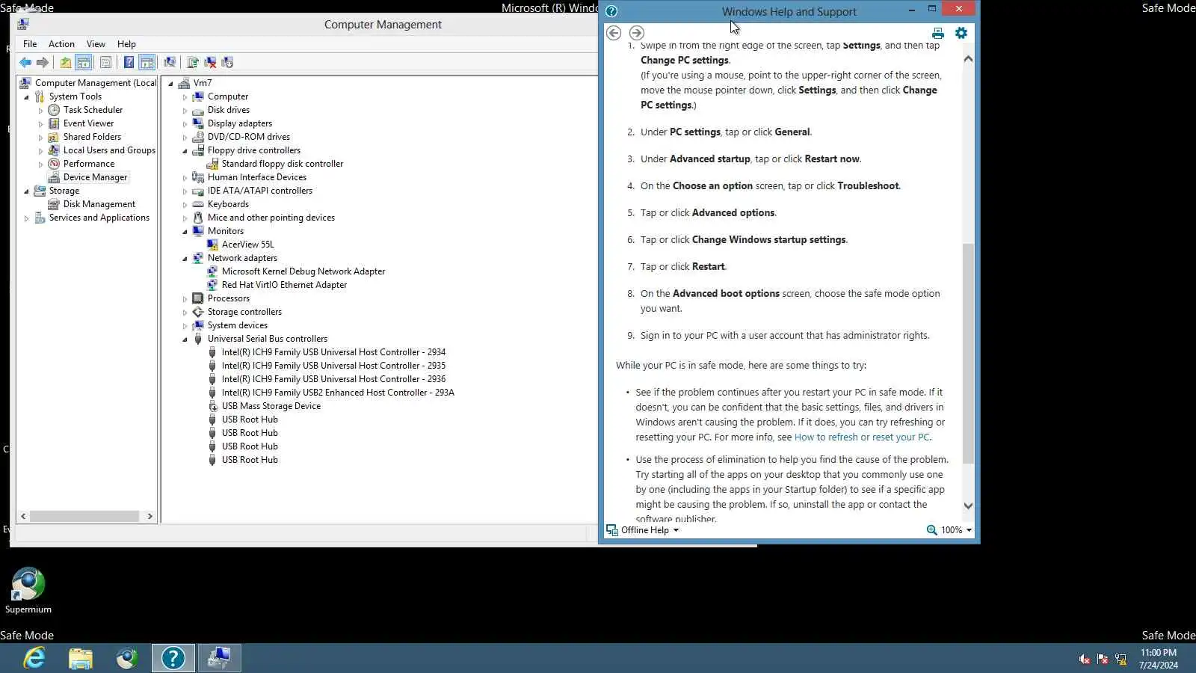The height and width of the screenshot is (673, 1196).
Task: Select Local Users and Groups
Action: point(109,150)
